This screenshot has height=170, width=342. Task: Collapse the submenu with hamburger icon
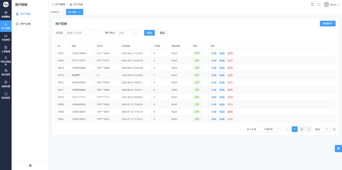[30, 165]
